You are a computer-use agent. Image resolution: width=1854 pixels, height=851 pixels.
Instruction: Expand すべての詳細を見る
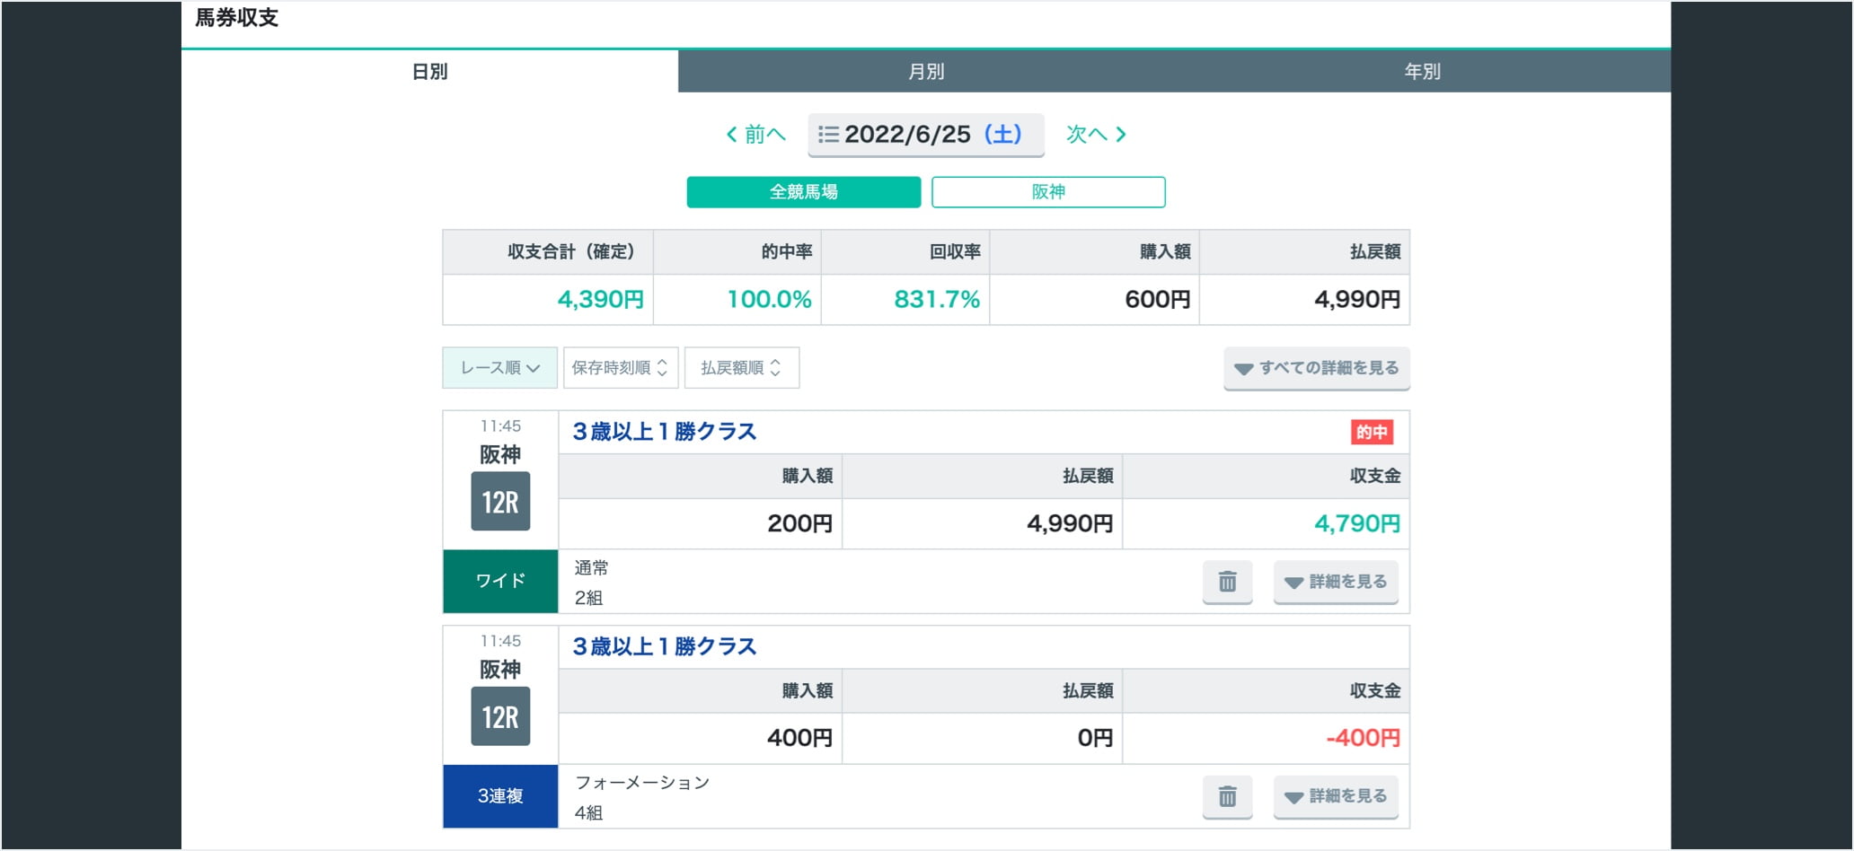point(1316,368)
